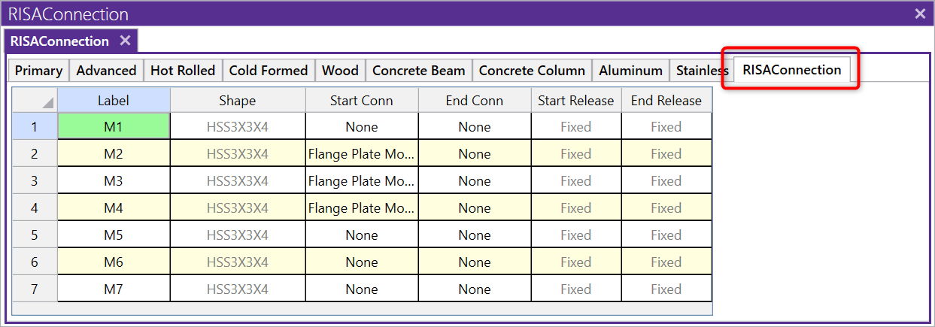
Task: Open the Cold Formed tab
Action: pyautogui.click(x=269, y=71)
